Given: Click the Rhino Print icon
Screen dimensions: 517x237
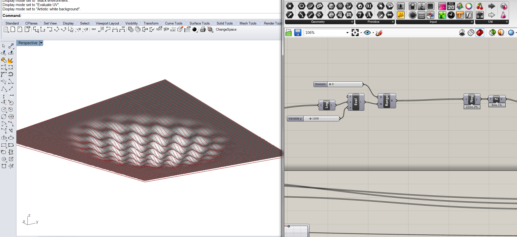Looking at the screenshot, I should pyautogui.click(x=203, y=30).
